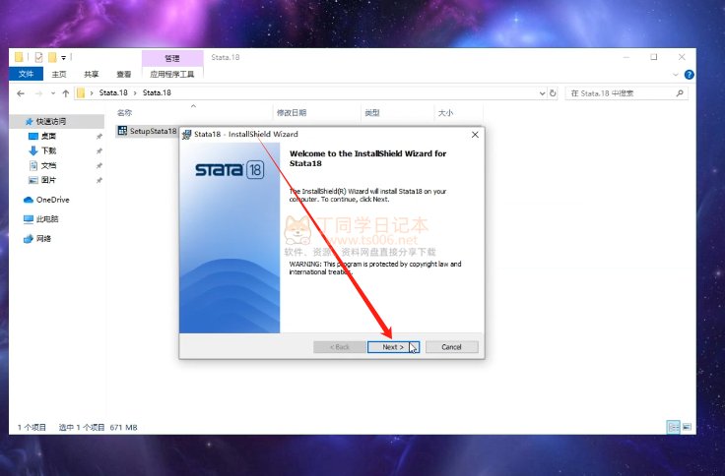725x476 pixels.
Task: Open 文档 in the navigation pane
Action: (48, 165)
